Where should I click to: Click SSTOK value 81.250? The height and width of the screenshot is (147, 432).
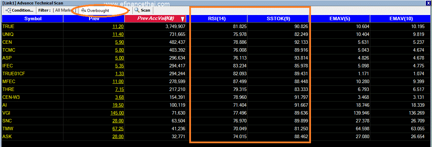(x=301, y=129)
